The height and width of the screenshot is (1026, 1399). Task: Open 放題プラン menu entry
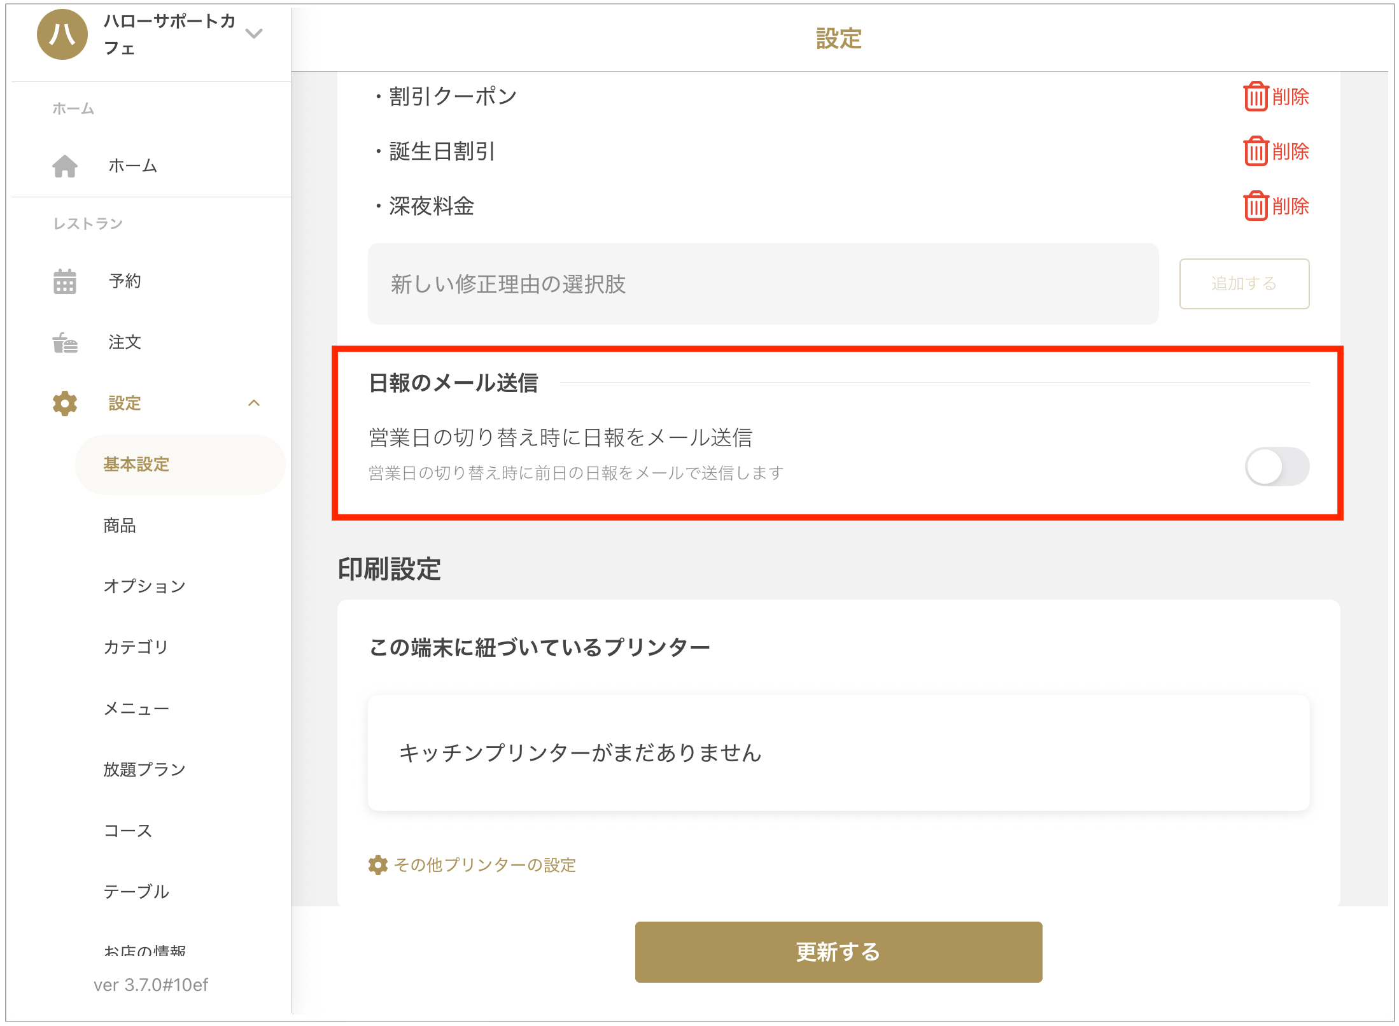click(x=144, y=769)
